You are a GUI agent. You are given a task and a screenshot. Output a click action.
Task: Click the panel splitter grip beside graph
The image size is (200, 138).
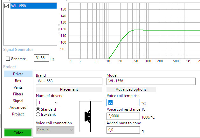pyautogui.click(x=59, y=29)
